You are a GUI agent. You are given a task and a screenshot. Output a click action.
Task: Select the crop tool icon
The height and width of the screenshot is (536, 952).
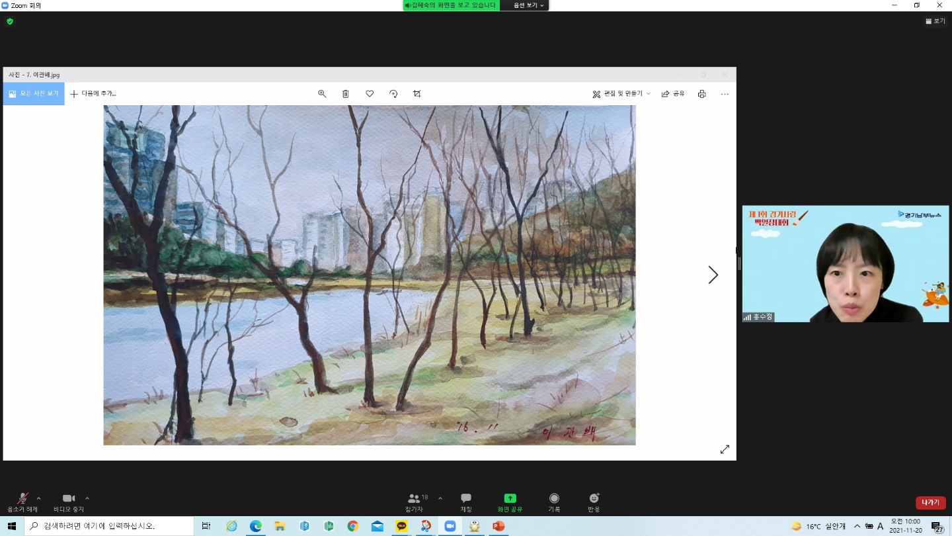click(417, 94)
